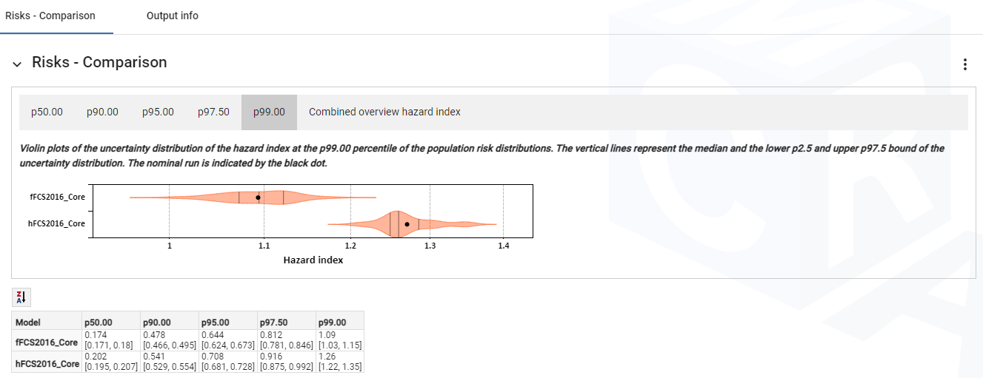Screen dimensions: 983x378
Task: Open the three-dot options menu
Action: tap(964, 64)
